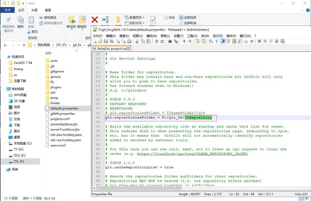
Task: Select 本地磁盘 (C:) in navigation pane
Action: click(x=20, y=143)
